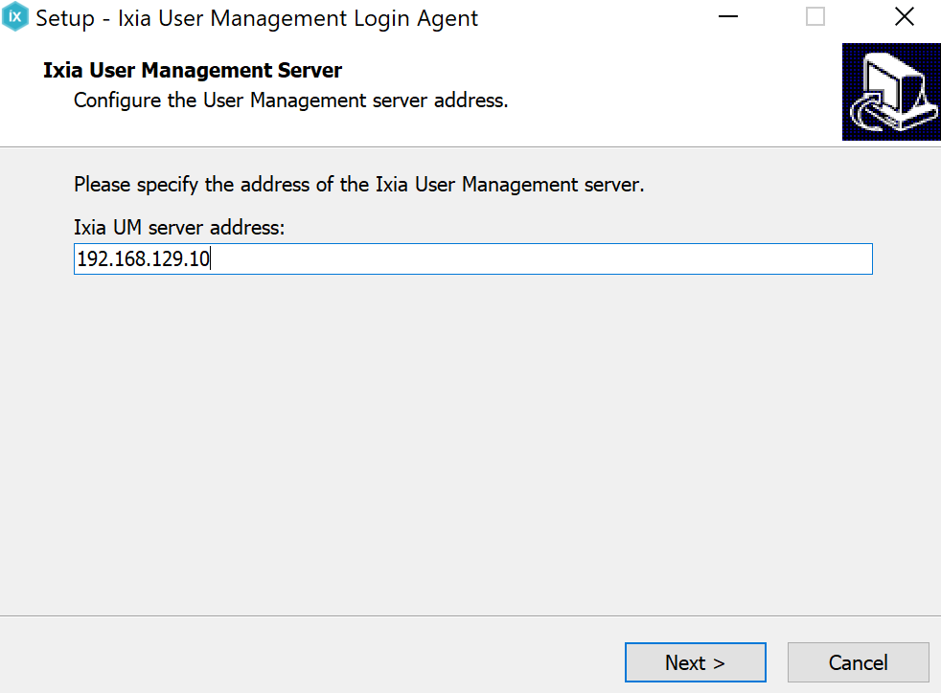Close the Setup window with the X
Image resolution: width=941 pixels, height=693 pixels.
904,17
